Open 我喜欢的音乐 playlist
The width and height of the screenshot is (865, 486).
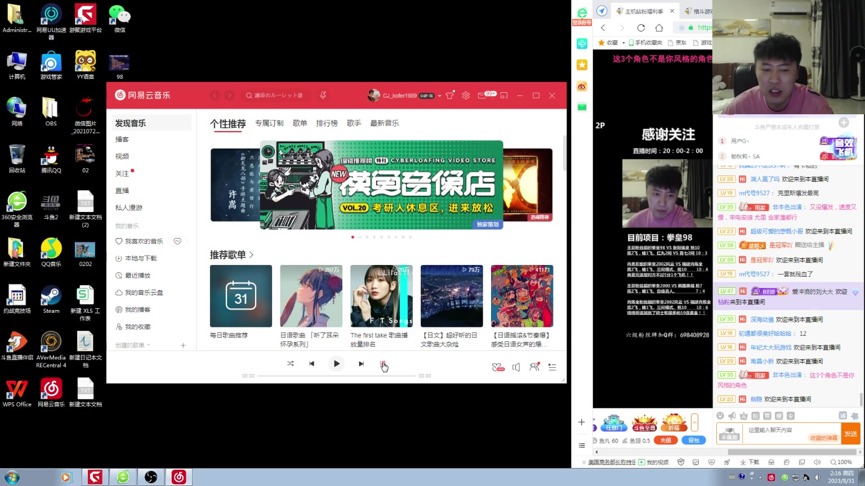(139, 241)
